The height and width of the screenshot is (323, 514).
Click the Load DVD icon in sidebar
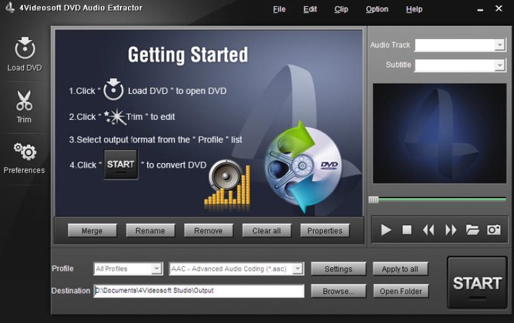coord(25,49)
